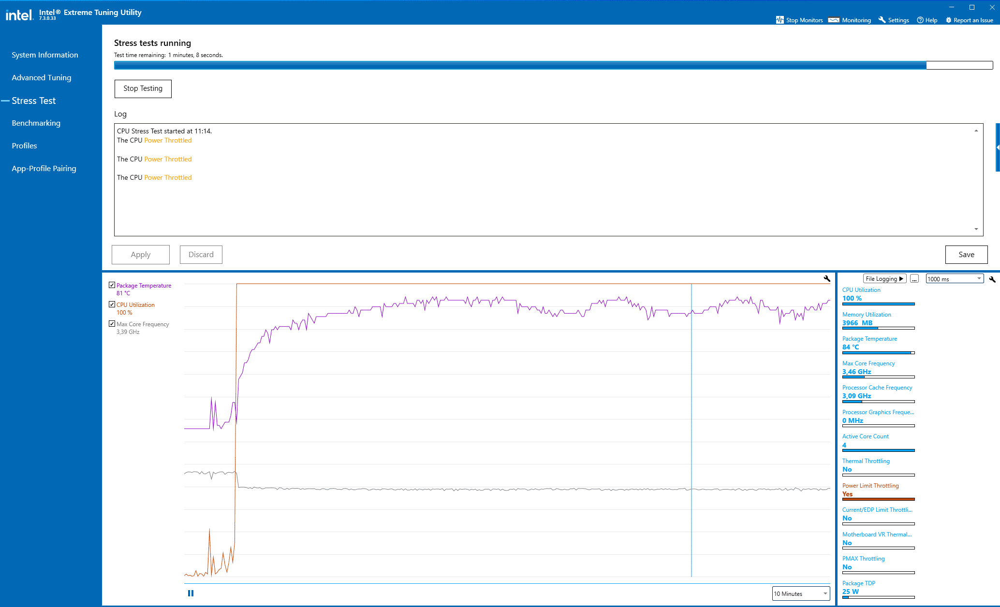The image size is (1000, 607).
Task: Toggle CPU Utilization graph checkbox
Action: [x=112, y=304]
